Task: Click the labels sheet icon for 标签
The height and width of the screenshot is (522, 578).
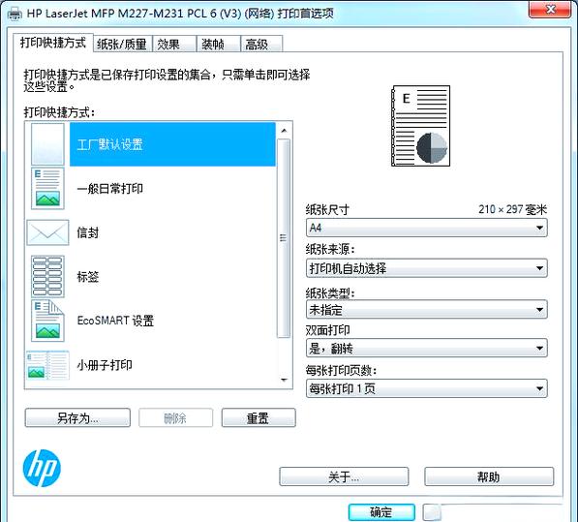Action: [47, 276]
